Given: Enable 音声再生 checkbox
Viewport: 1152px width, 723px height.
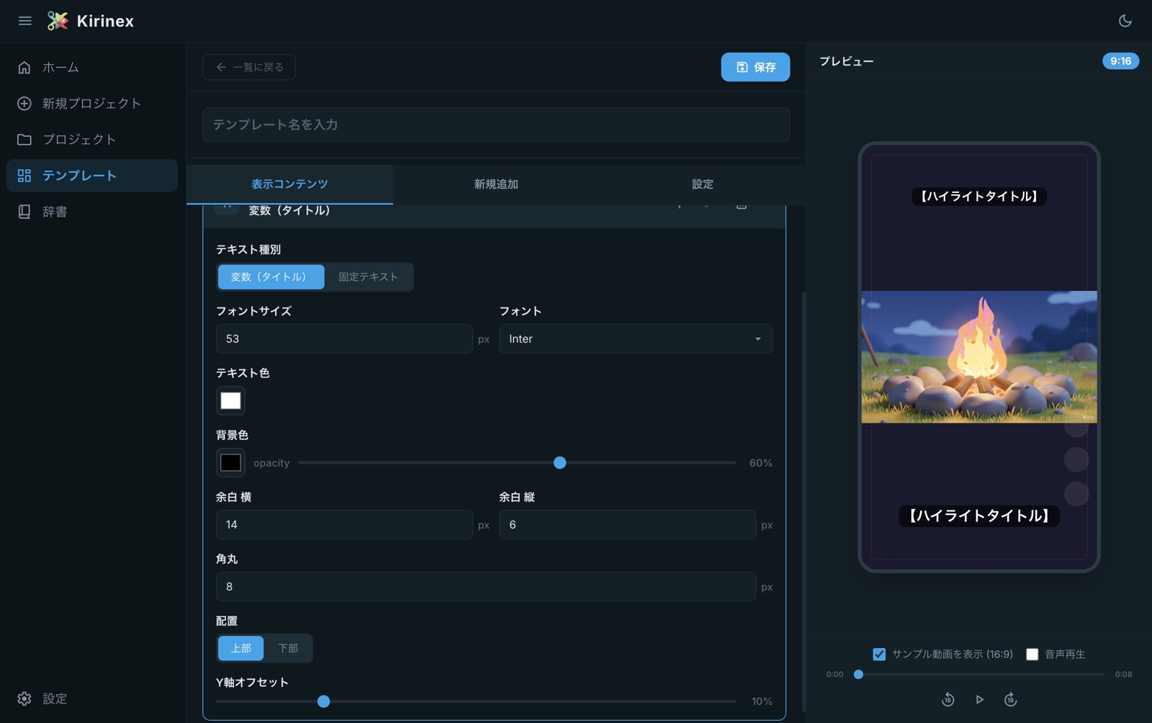Looking at the screenshot, I should [1032, 654].
